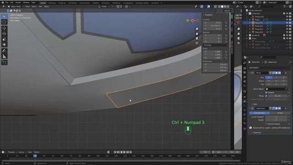The width and height of the screenshot is (293, 165).
Task: Select the Rotate tool
Action: (4, 33)
